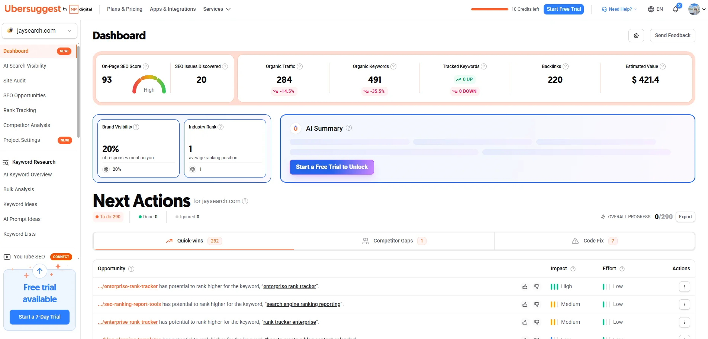Open Rank Tracking in sidebar
Screen dimensions: 708x339
tap(20, 110)
